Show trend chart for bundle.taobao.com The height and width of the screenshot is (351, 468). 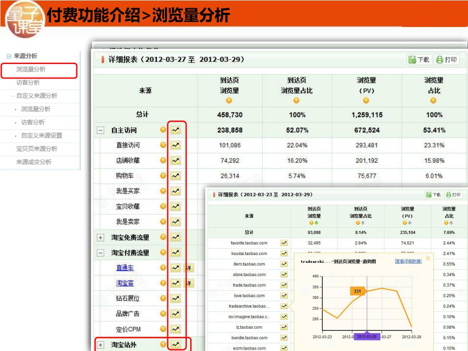[284, 338]
